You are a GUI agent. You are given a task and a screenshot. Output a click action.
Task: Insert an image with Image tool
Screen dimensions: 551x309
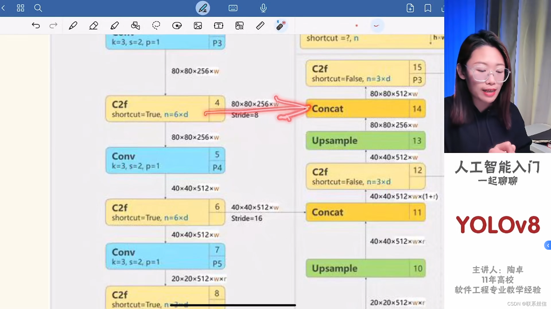pos(198,25)
